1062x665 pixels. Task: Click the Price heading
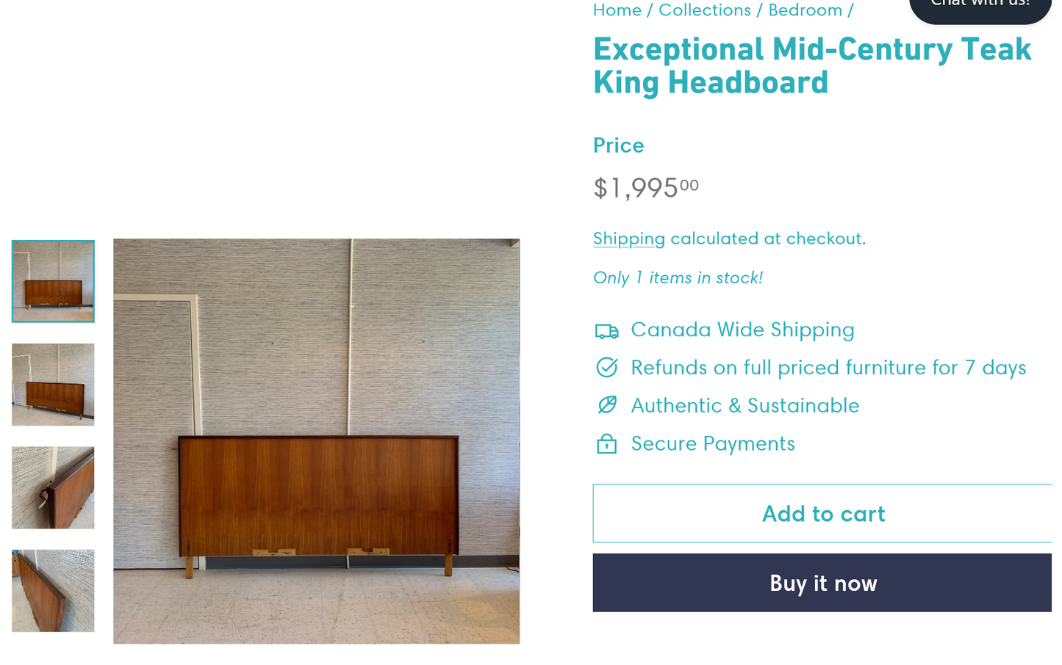click(618, 145)
